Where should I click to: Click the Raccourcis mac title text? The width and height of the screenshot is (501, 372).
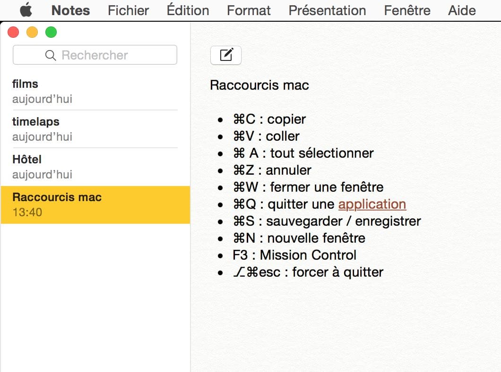pyautogui.click(x=259, y=85)
